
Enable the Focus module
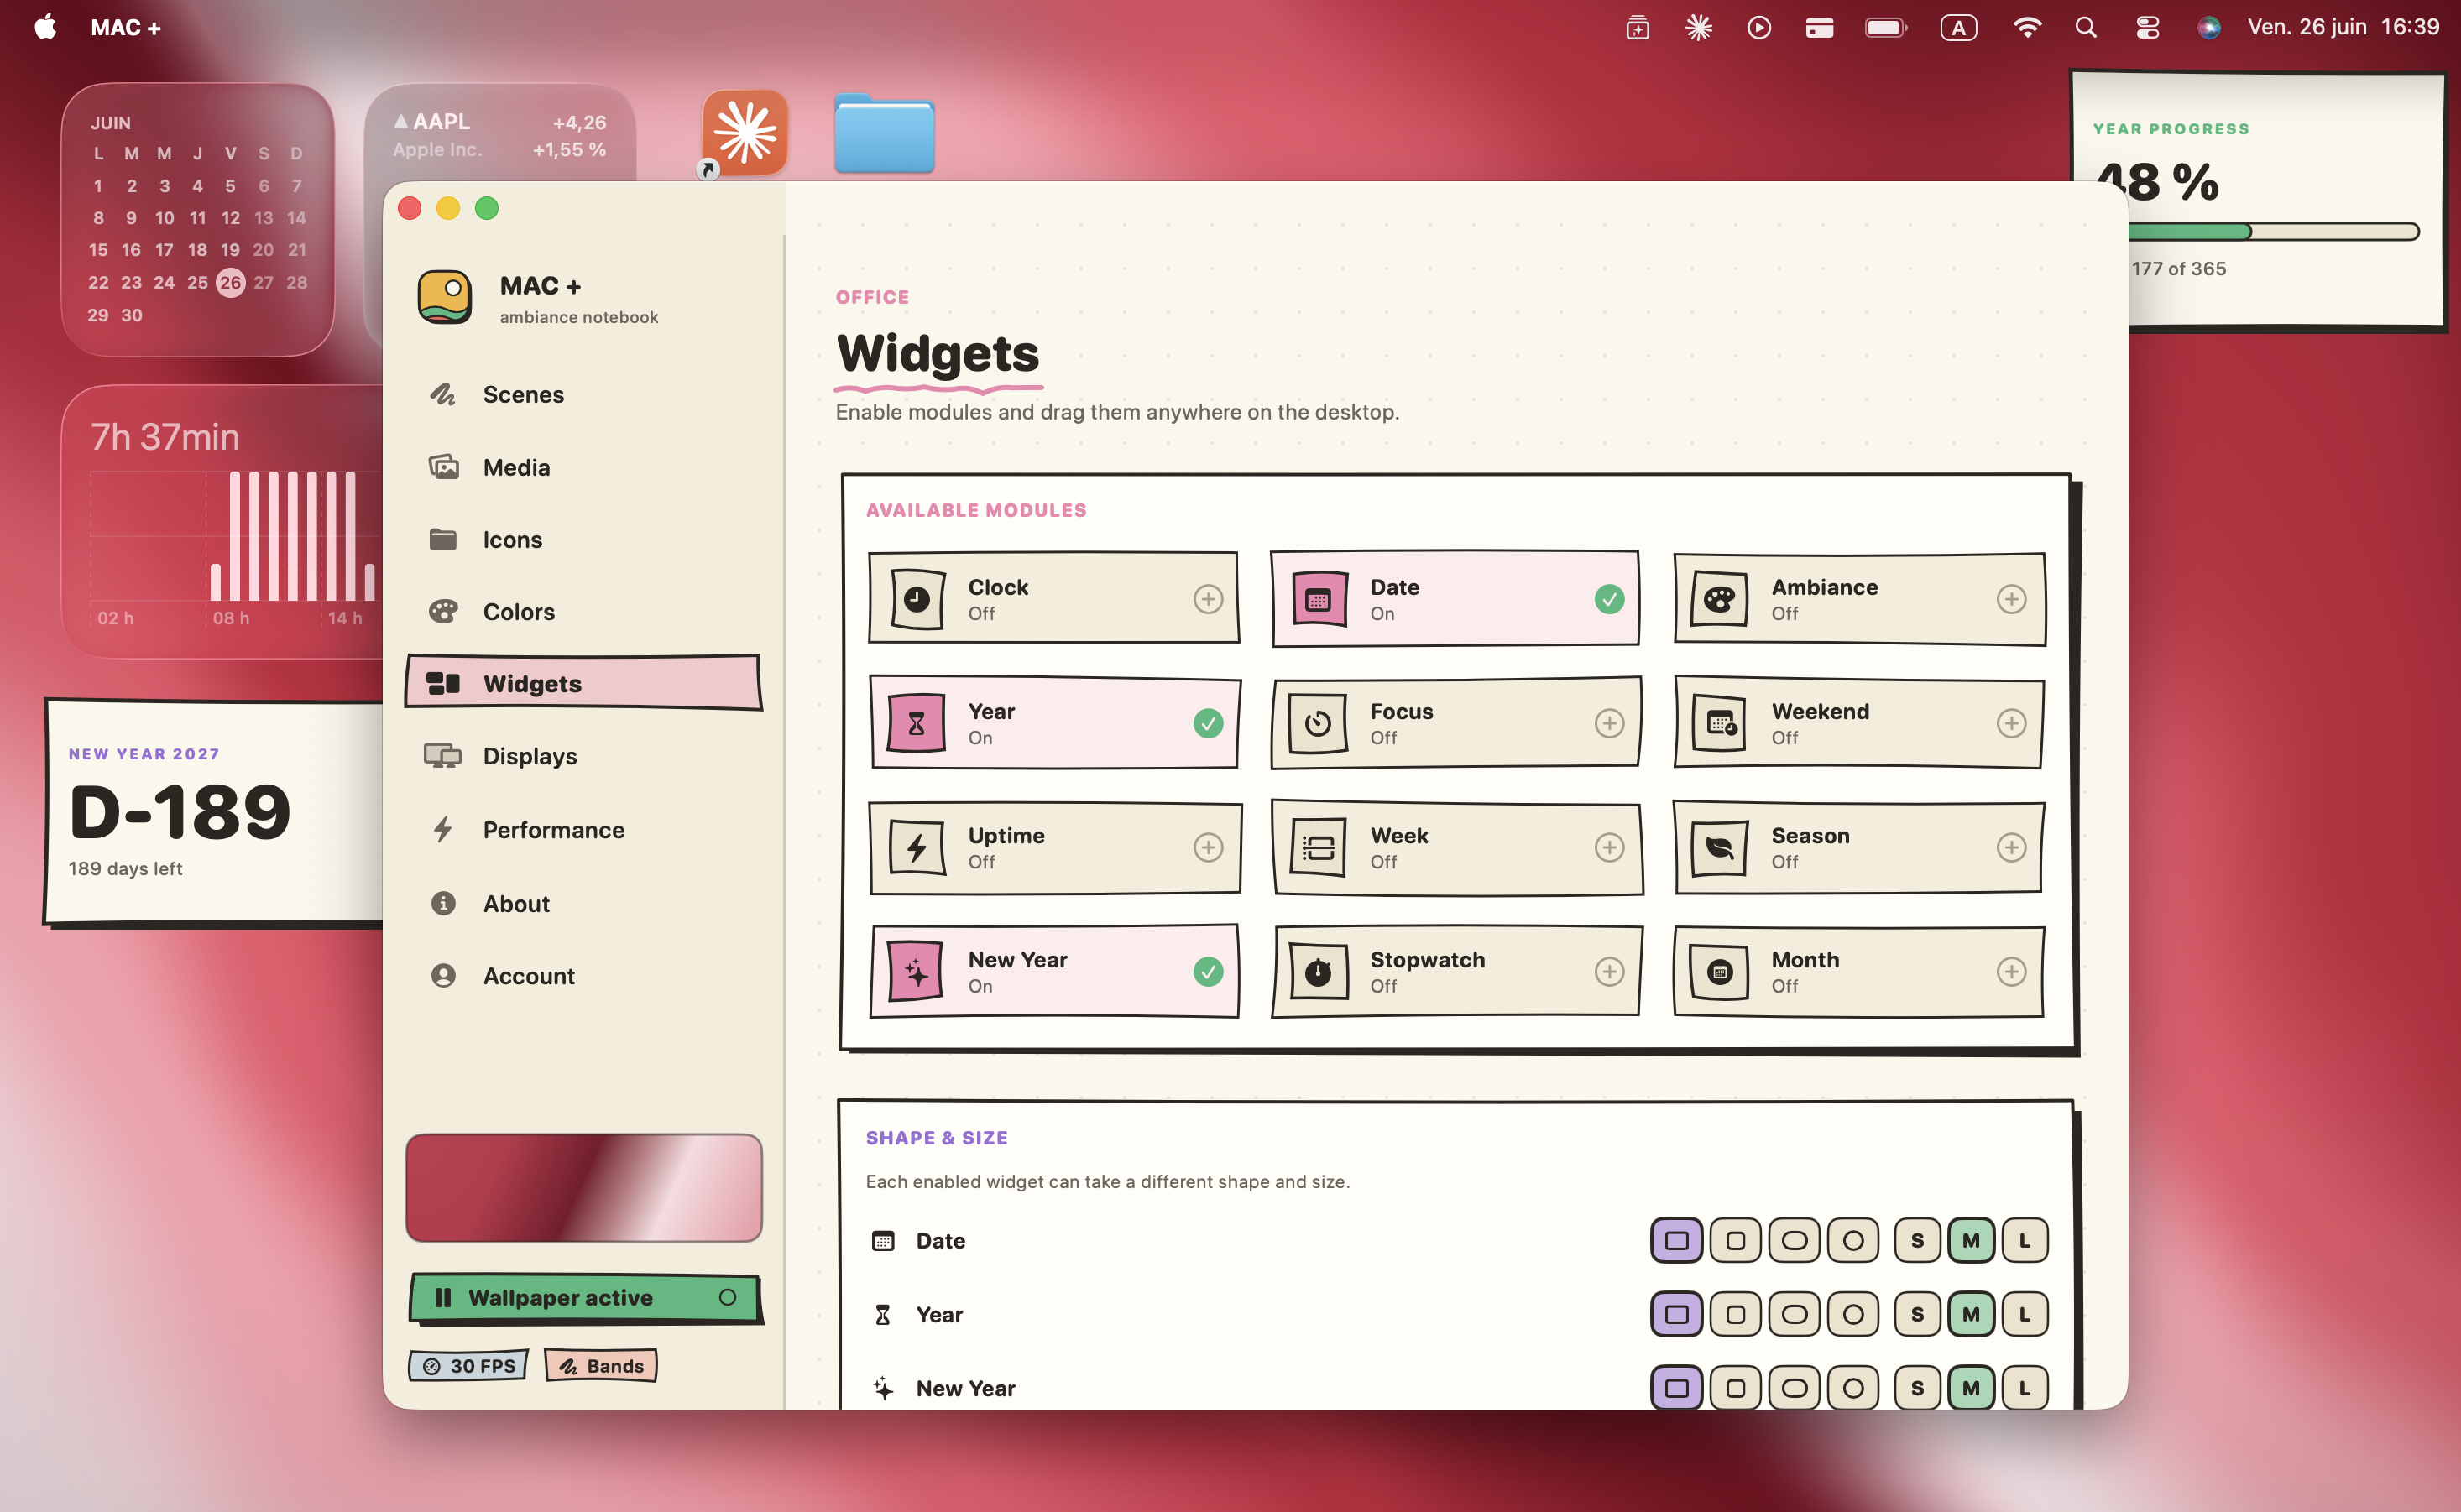coord(1609,722)
